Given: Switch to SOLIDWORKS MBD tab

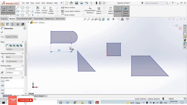Looking at the screenshot, I should pos(24,19).
